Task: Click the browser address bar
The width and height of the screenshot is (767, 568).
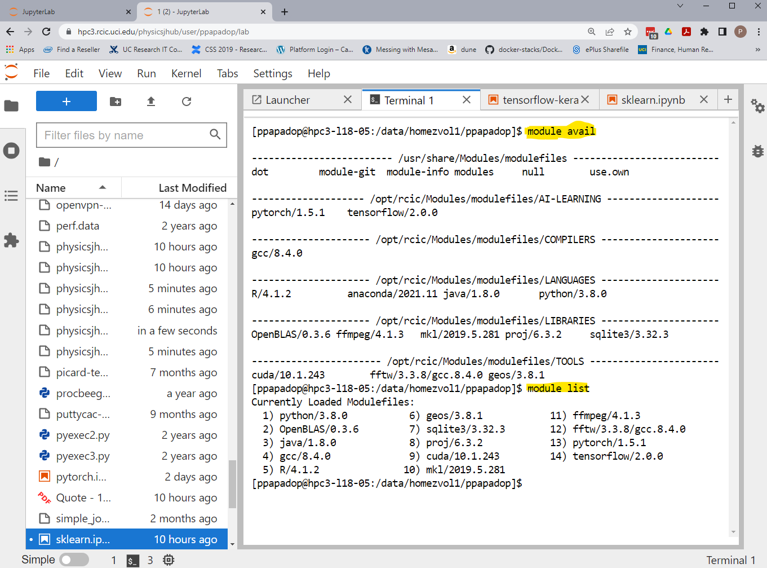Action: [327, 32]
